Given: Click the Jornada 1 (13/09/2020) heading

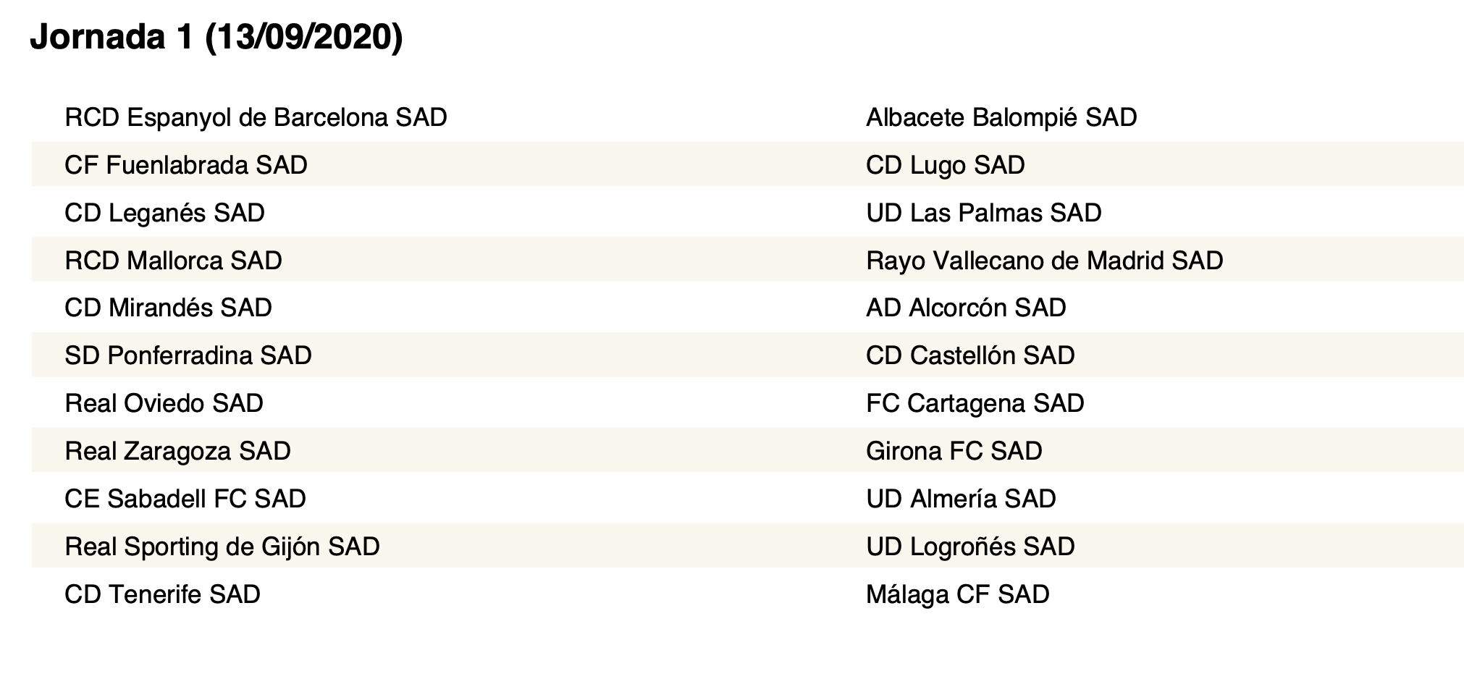Looking at the screenshot, I should point(216,37).
